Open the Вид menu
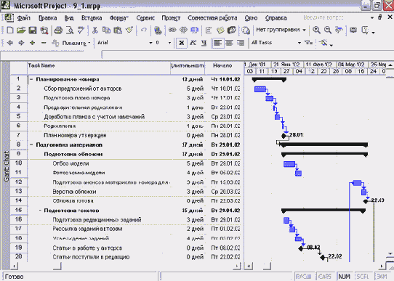The width and height of the screenshot is (394, 281). tap(69, 18)
